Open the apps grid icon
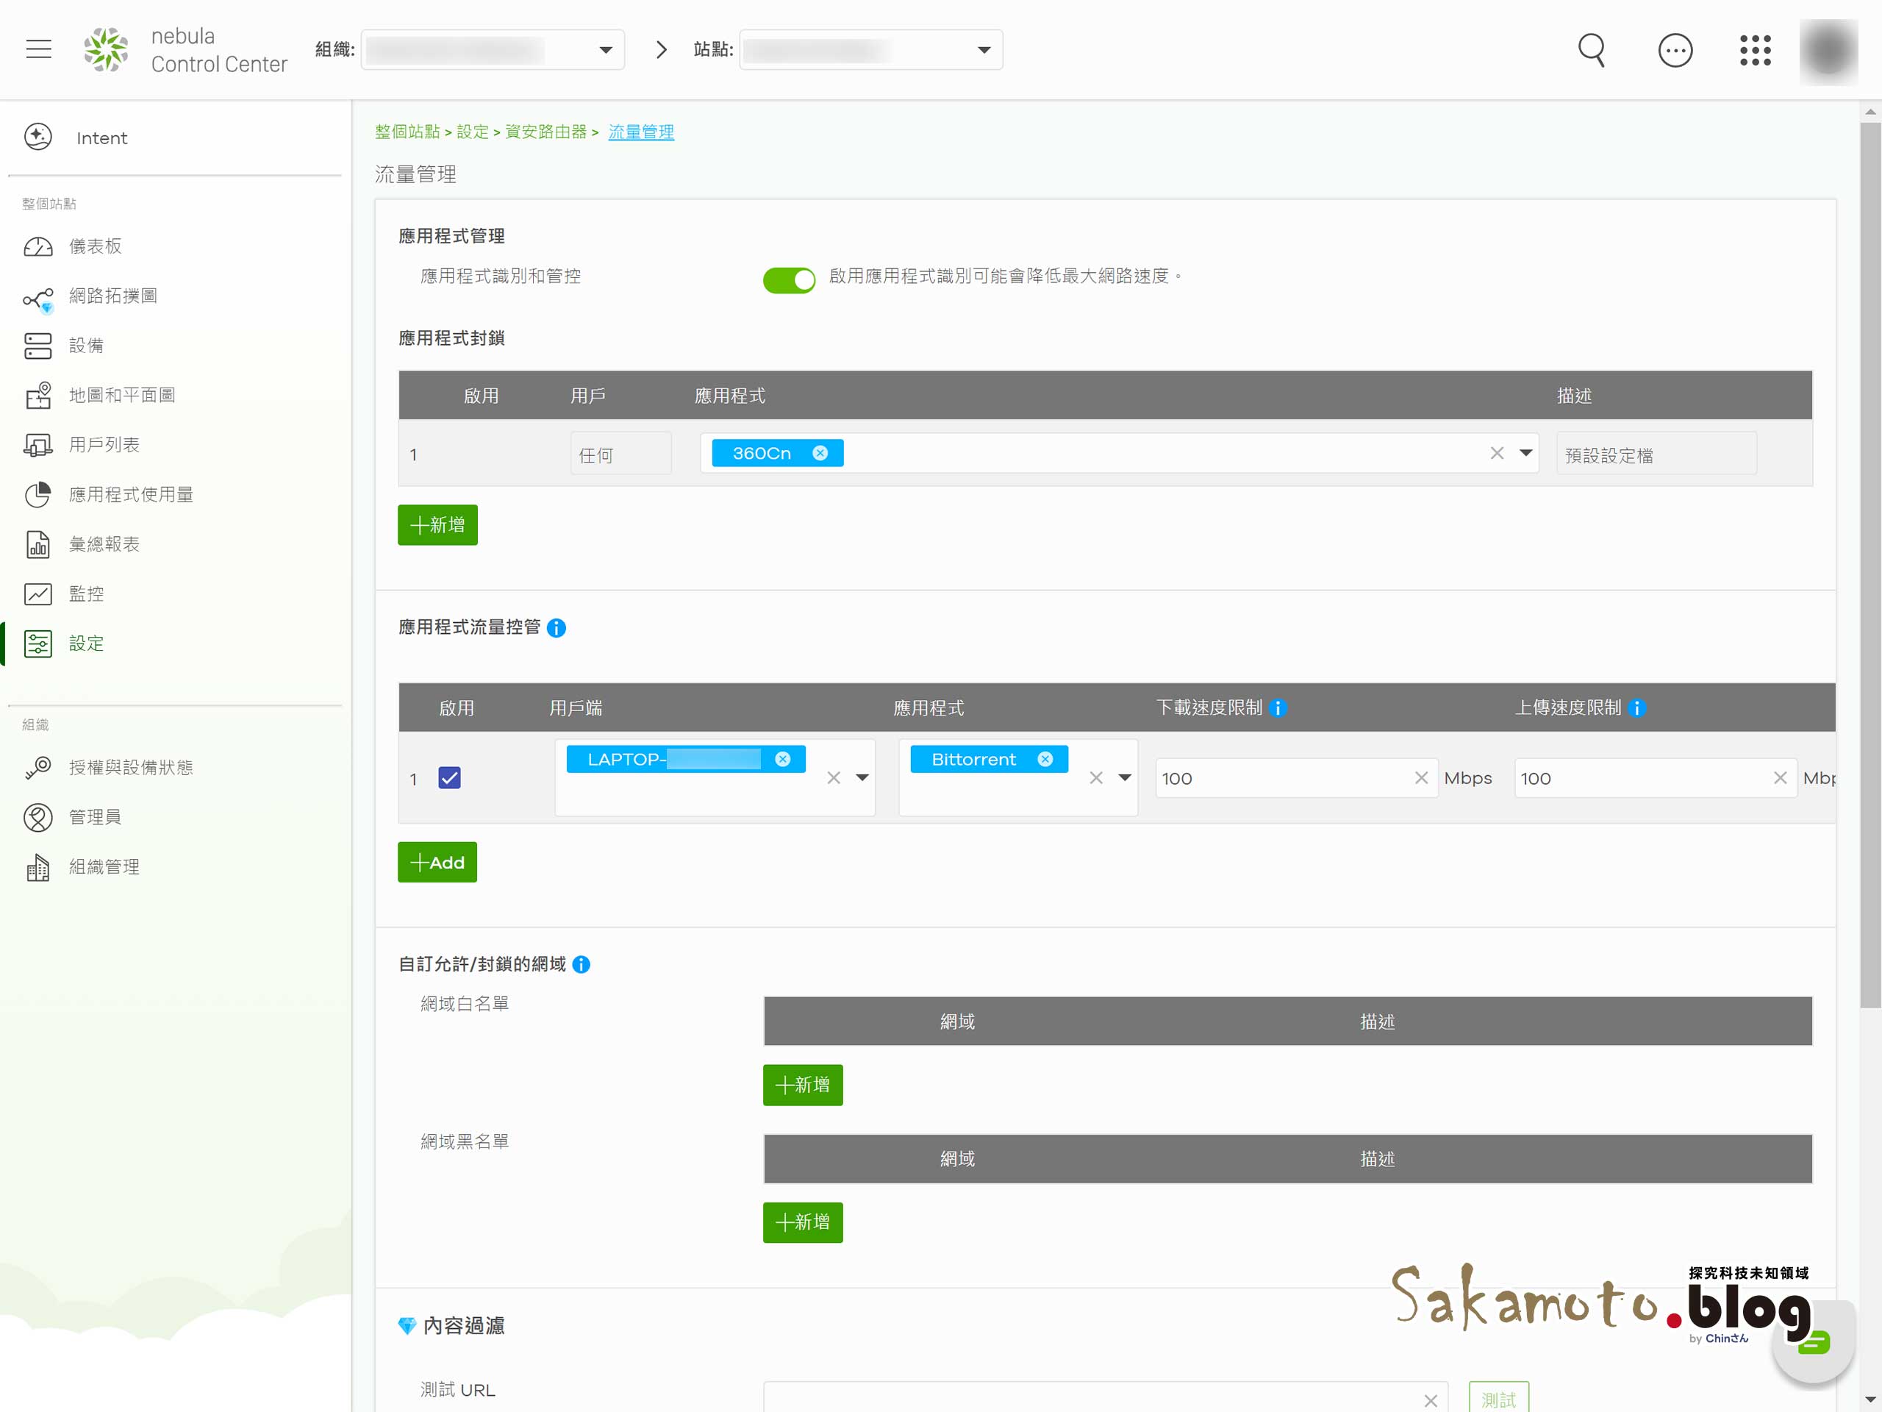 coord(1754,49)
